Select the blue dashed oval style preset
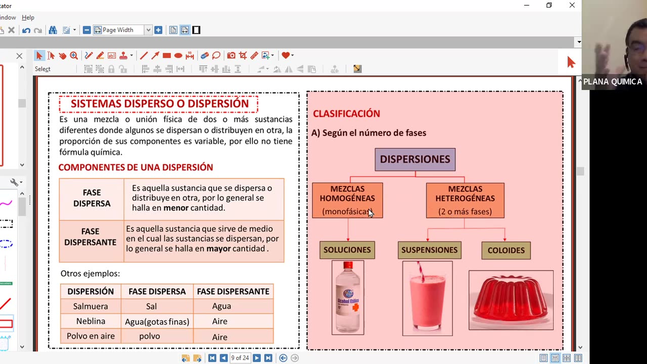This screenshot has height=364, width=647. click(6, 244)
